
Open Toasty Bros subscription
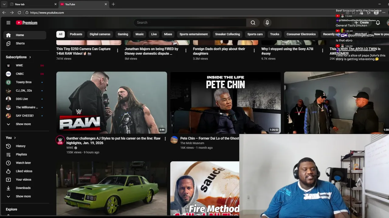tap(25, 82)
